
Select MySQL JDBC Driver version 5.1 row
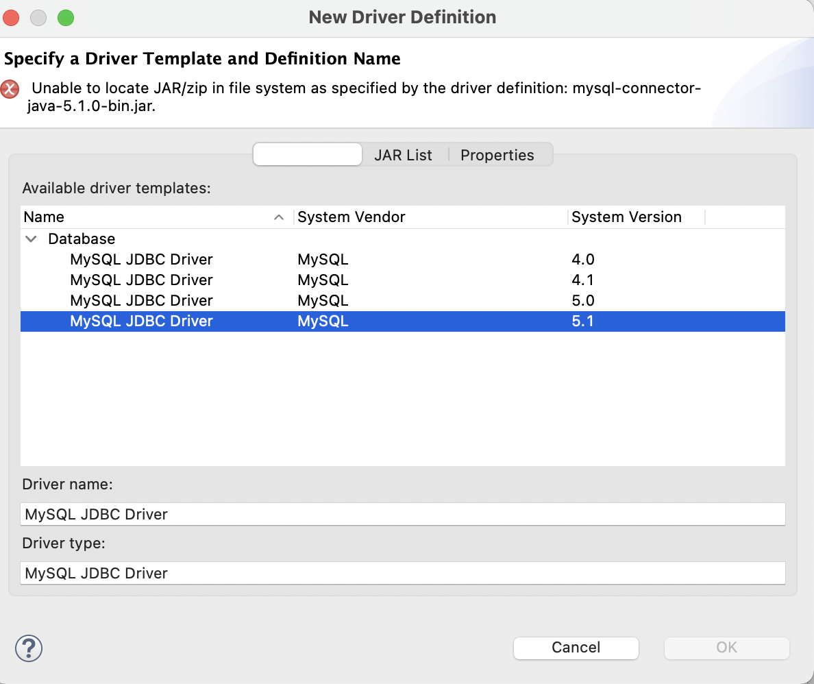pyautogui.click(x=403, y=321)
